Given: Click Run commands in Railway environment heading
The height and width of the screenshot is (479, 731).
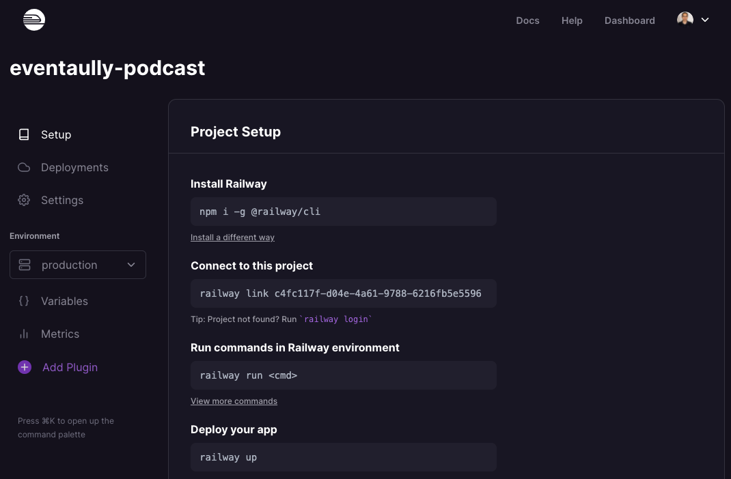Looking at the screenshot, I should (x=295, y=348).
